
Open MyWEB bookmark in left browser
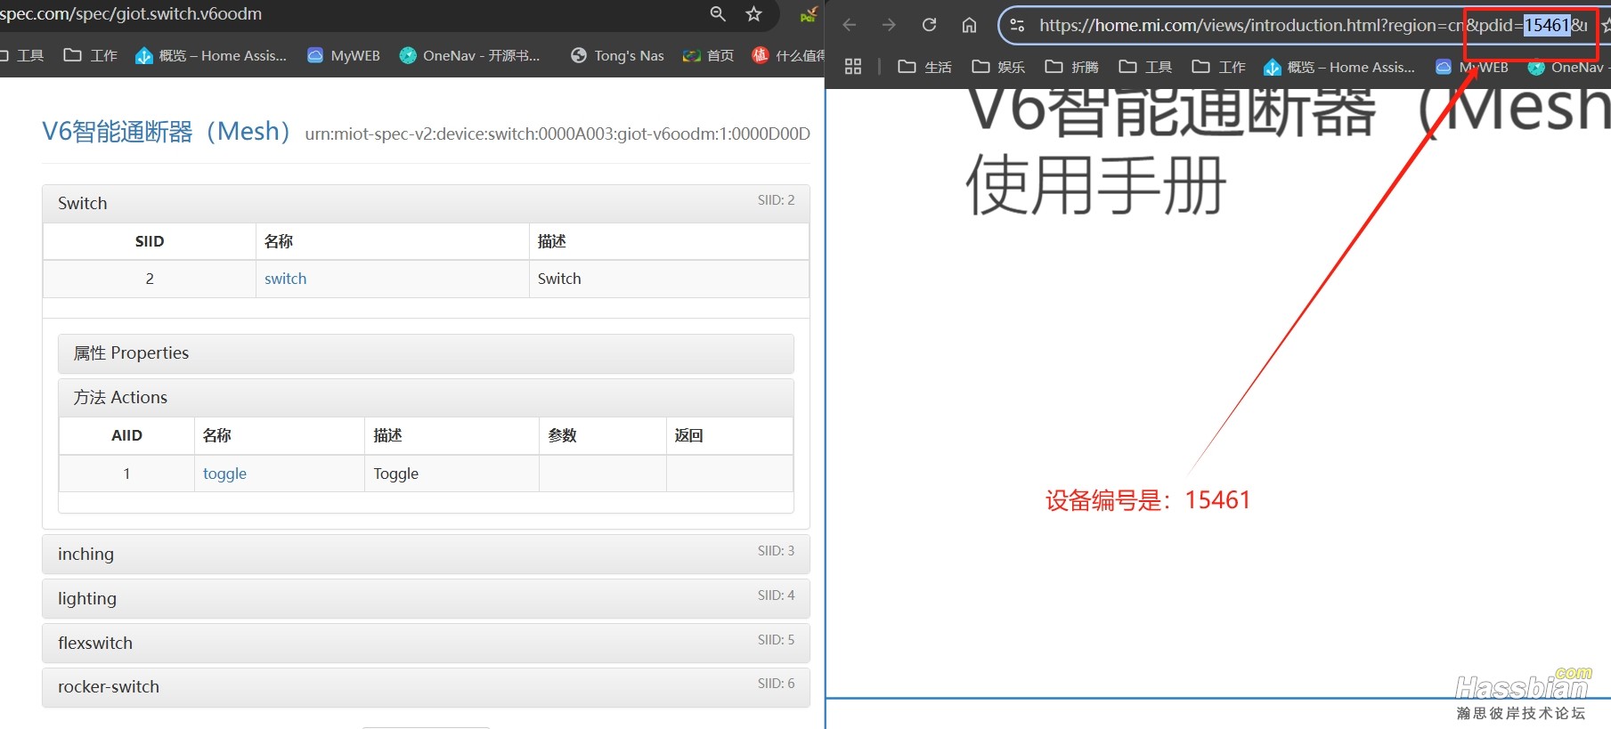(x=344, y=55)
